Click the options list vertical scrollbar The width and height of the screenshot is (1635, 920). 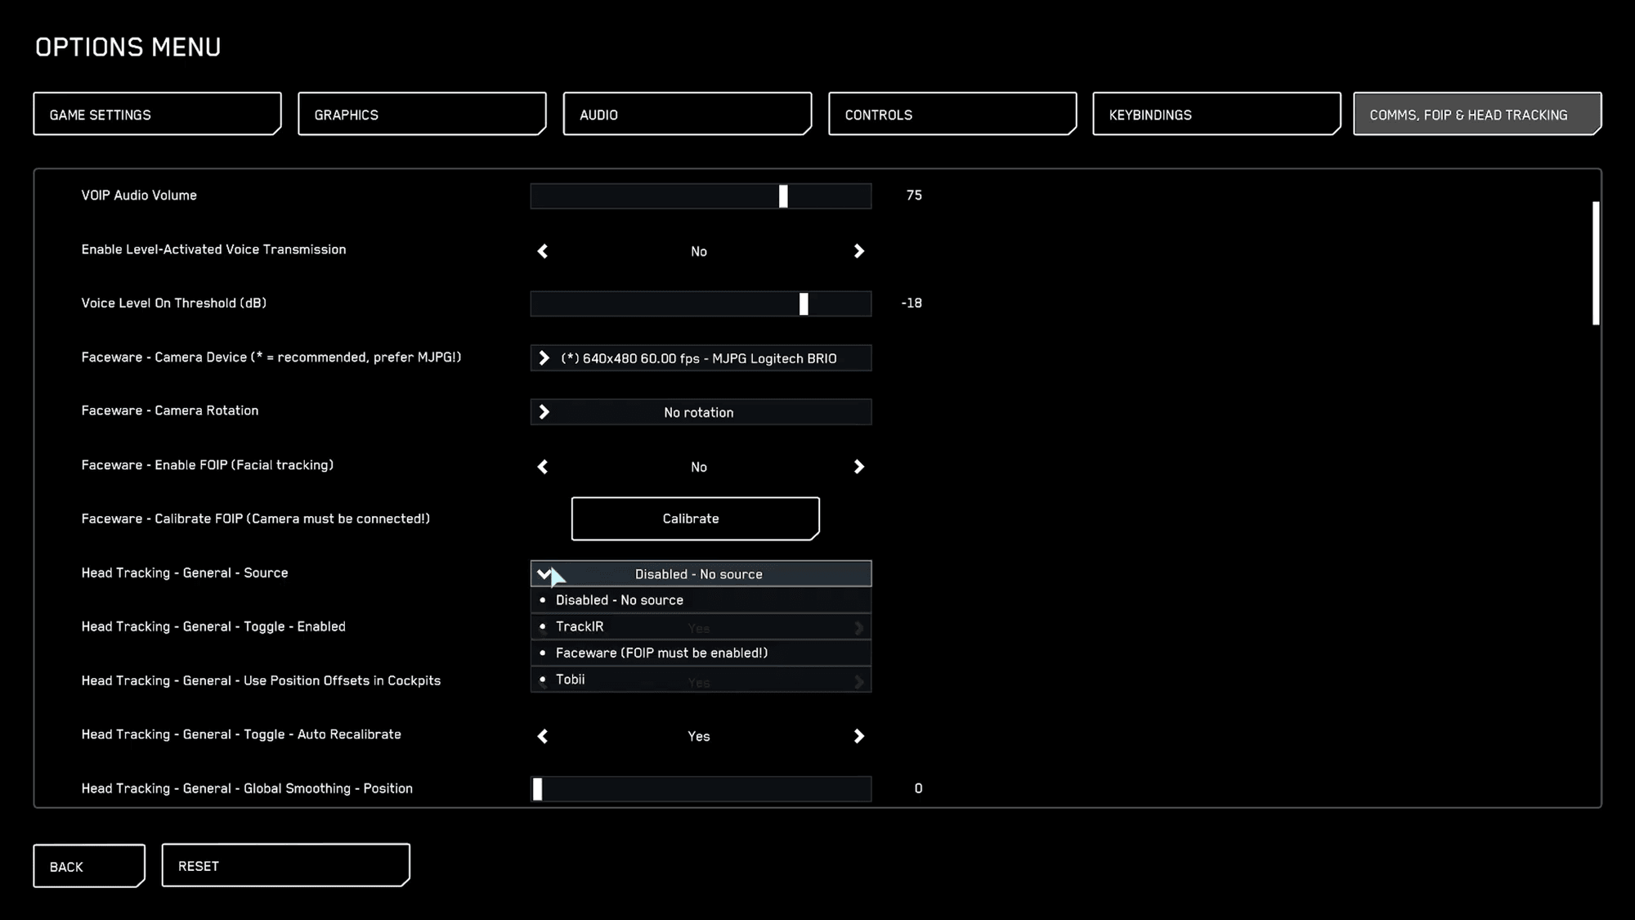click(1596, 263)
